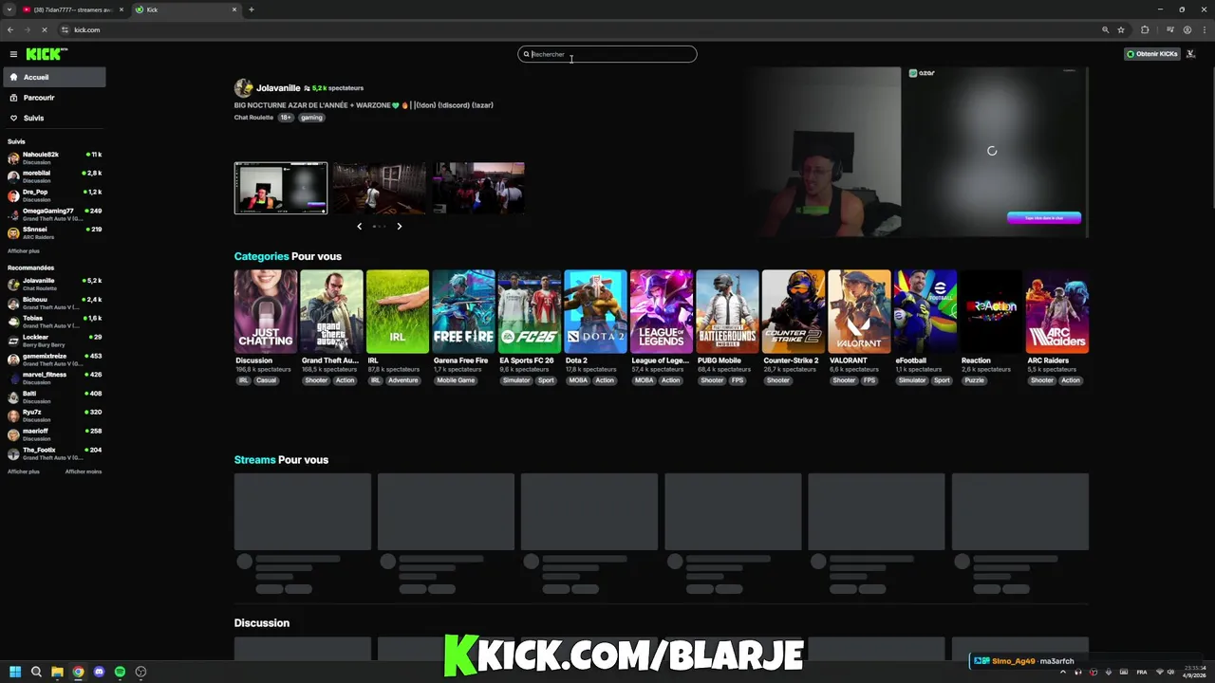Click the gaming tag on featured stream
Screen dimensions: 1215x683
(x=311, y=118)
